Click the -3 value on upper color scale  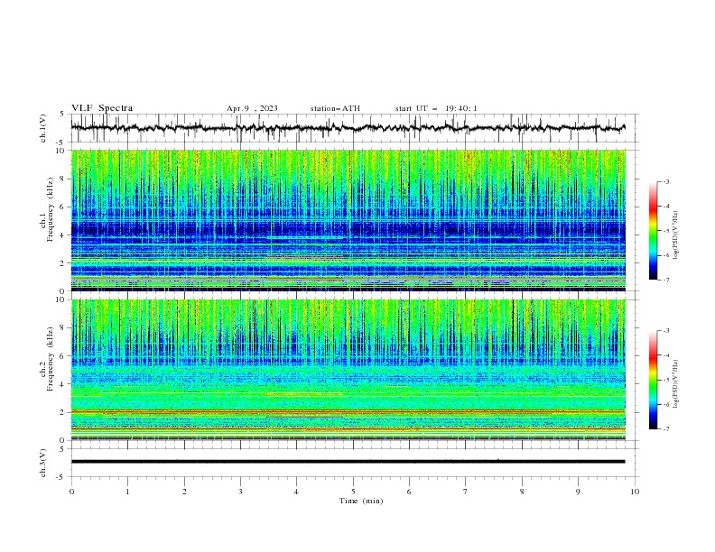coord(665,181)
